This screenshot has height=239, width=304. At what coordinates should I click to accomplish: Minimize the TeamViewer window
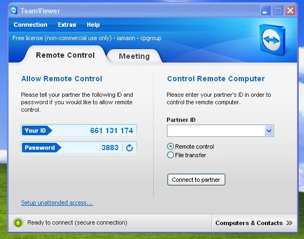pyautogui.click(x=265, y=11)
